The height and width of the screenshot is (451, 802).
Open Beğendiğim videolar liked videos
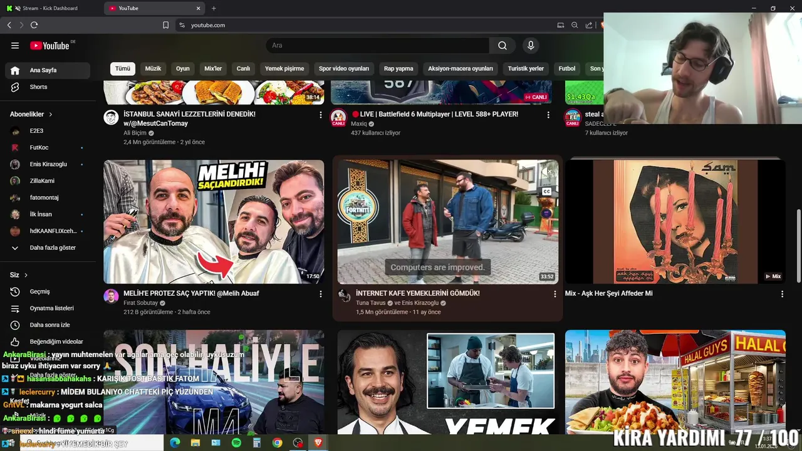[48, 342]
